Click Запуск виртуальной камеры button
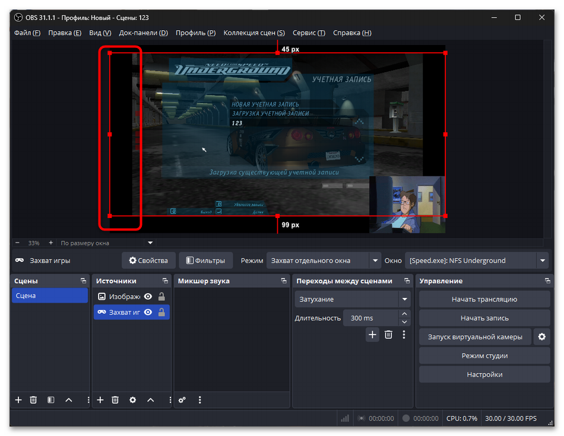Viewport: 564px width, 436px height. [475, 337]
